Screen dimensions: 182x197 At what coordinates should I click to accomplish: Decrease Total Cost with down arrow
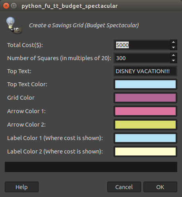[x=174, y=47]
